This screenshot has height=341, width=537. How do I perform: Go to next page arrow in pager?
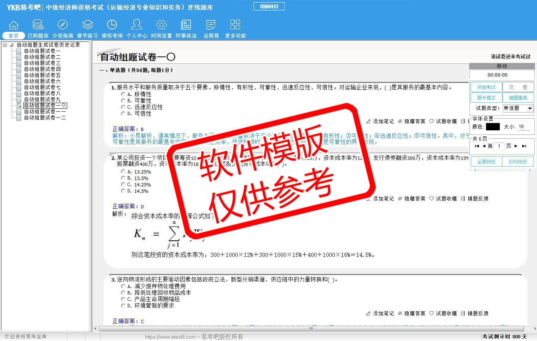point(516,146)
